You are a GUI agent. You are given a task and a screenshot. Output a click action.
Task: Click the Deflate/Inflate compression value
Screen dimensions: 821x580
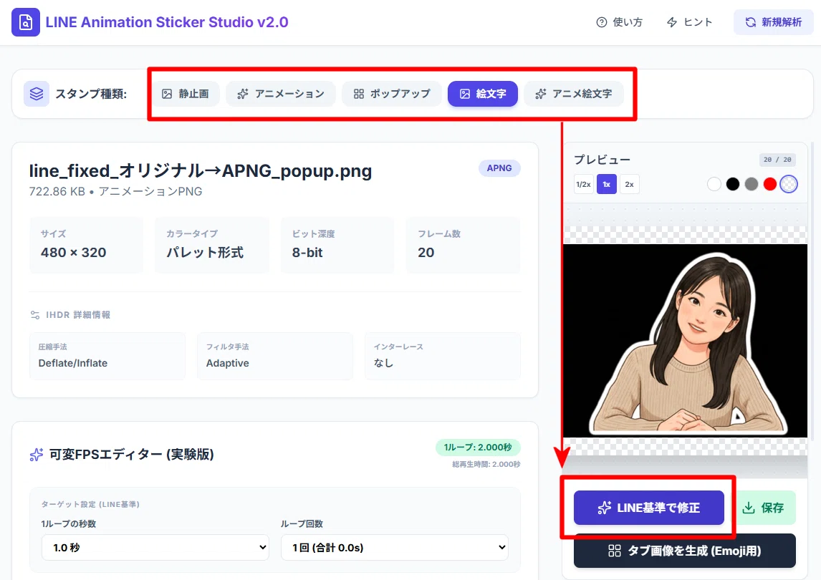73,363
